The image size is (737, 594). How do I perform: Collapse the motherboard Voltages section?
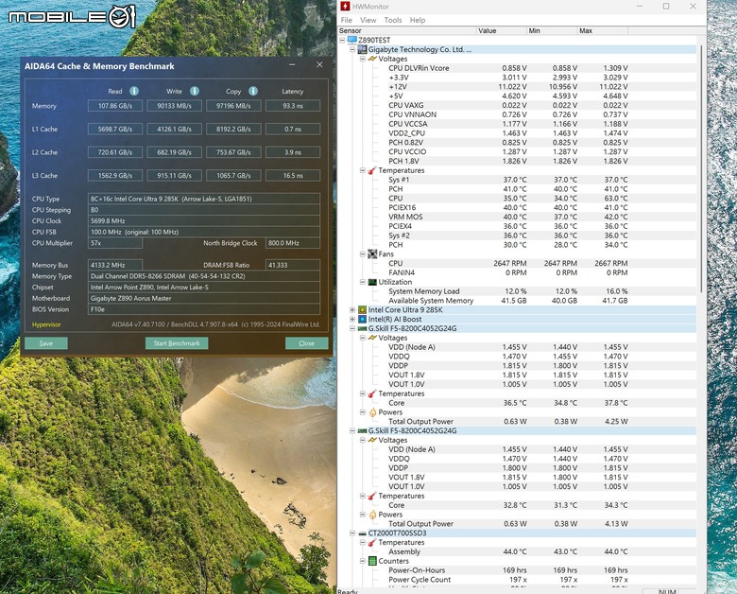[x=363, y=59]
